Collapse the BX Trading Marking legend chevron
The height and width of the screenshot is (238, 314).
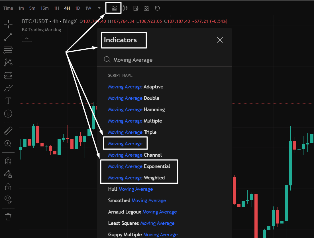(27, 38)
